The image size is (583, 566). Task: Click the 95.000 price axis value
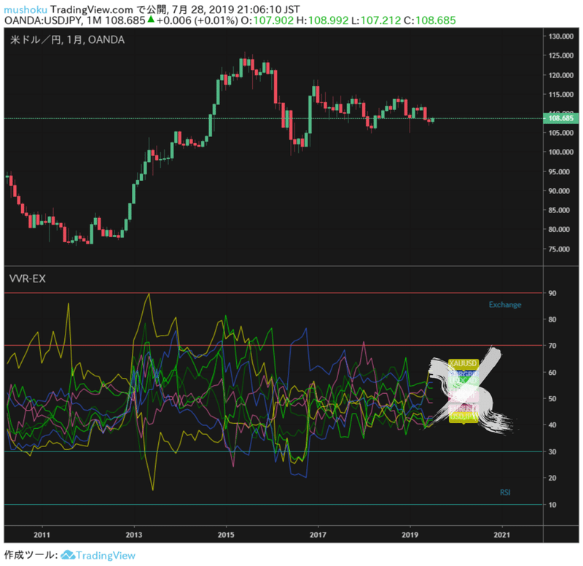559,171
